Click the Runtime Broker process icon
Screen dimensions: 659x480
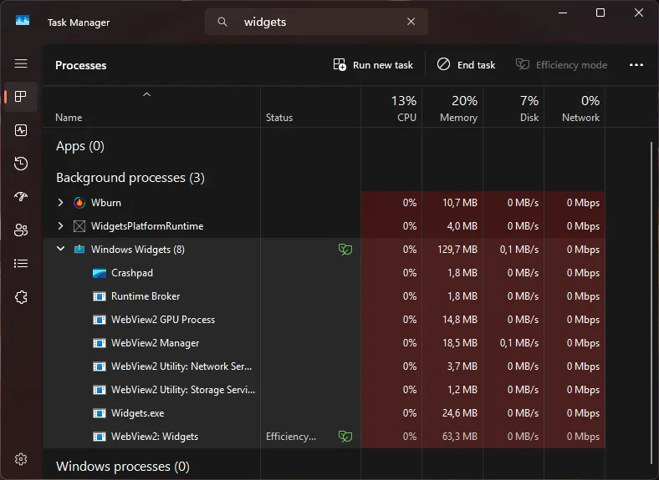pos(100,296)
